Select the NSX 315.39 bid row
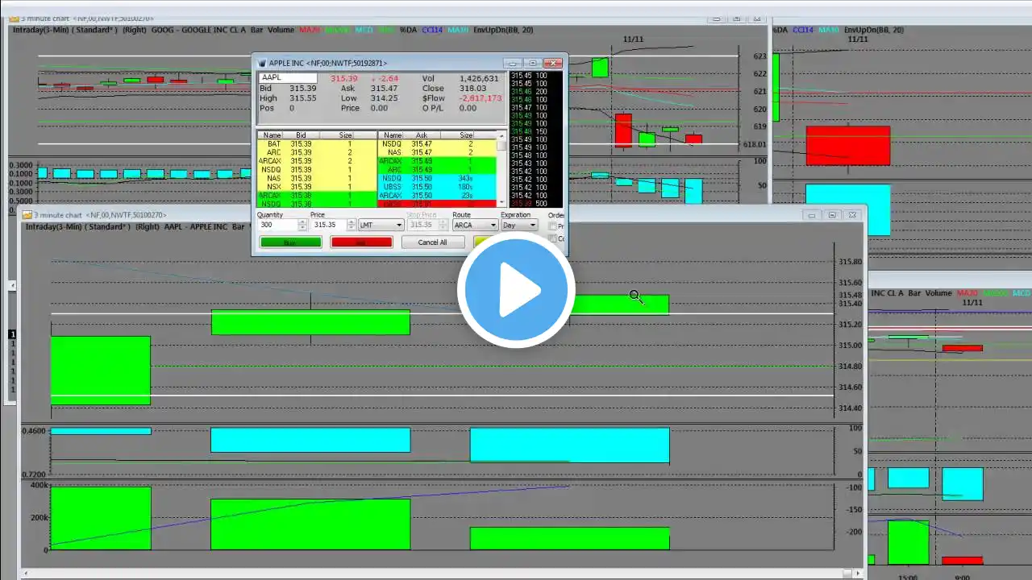The width and height of the screenshot is (1032, 580). [317, 187]
